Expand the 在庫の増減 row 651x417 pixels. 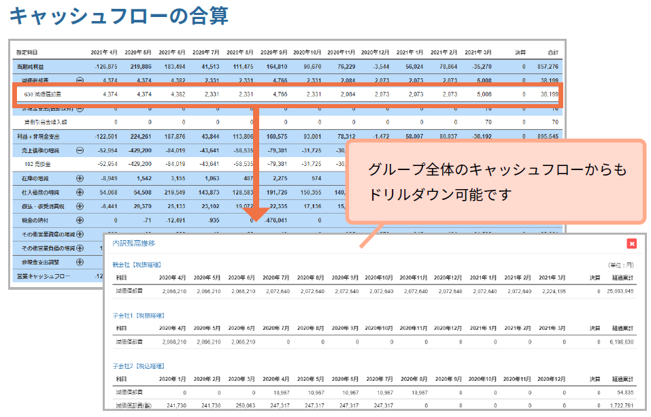80,178
